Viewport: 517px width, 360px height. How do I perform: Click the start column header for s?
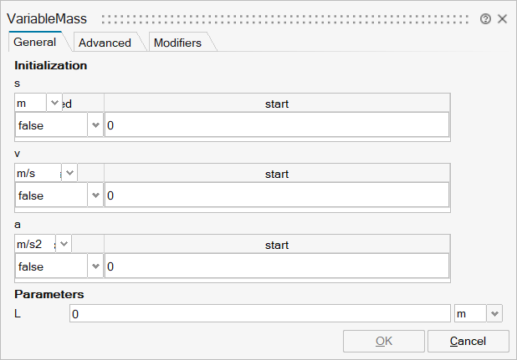tap(276, 104)
